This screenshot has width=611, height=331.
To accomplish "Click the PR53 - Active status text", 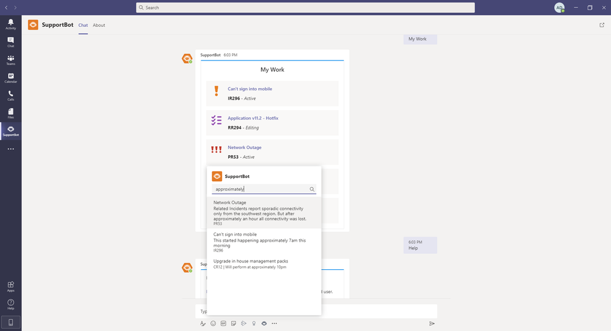I will (x=241, y=157).
